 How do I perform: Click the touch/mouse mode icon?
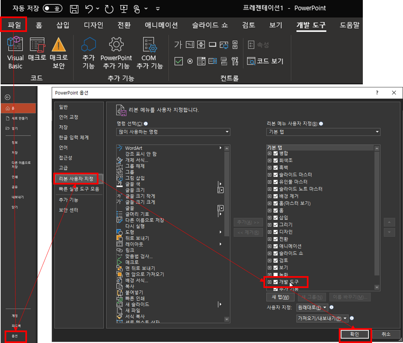click(137, 9)
